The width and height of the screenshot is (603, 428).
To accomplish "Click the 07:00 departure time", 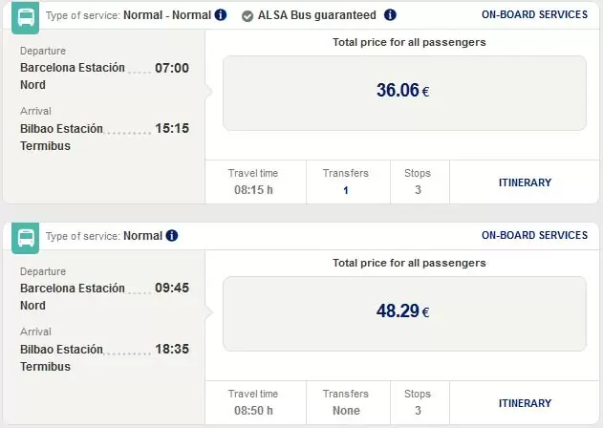I will pos(172,68).
